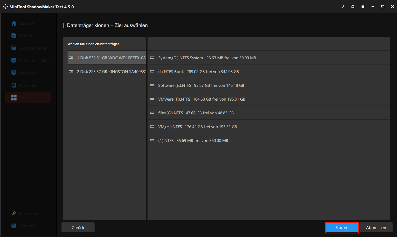Click the key icon in title bar

click(343, 7)
